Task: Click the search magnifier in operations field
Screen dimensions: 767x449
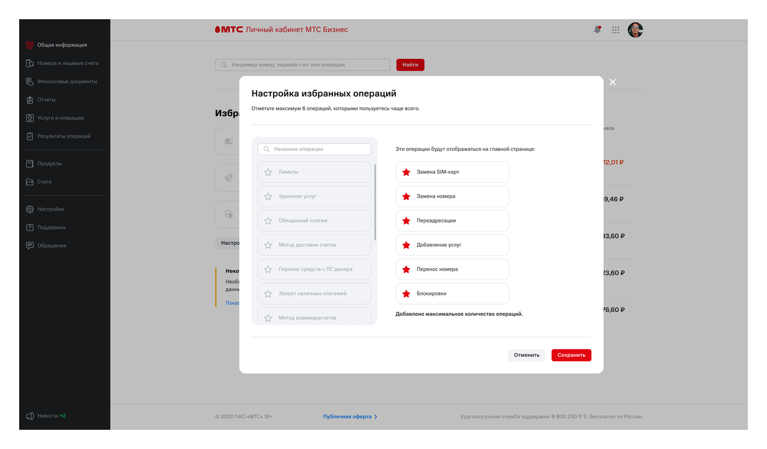Action: 267,149
